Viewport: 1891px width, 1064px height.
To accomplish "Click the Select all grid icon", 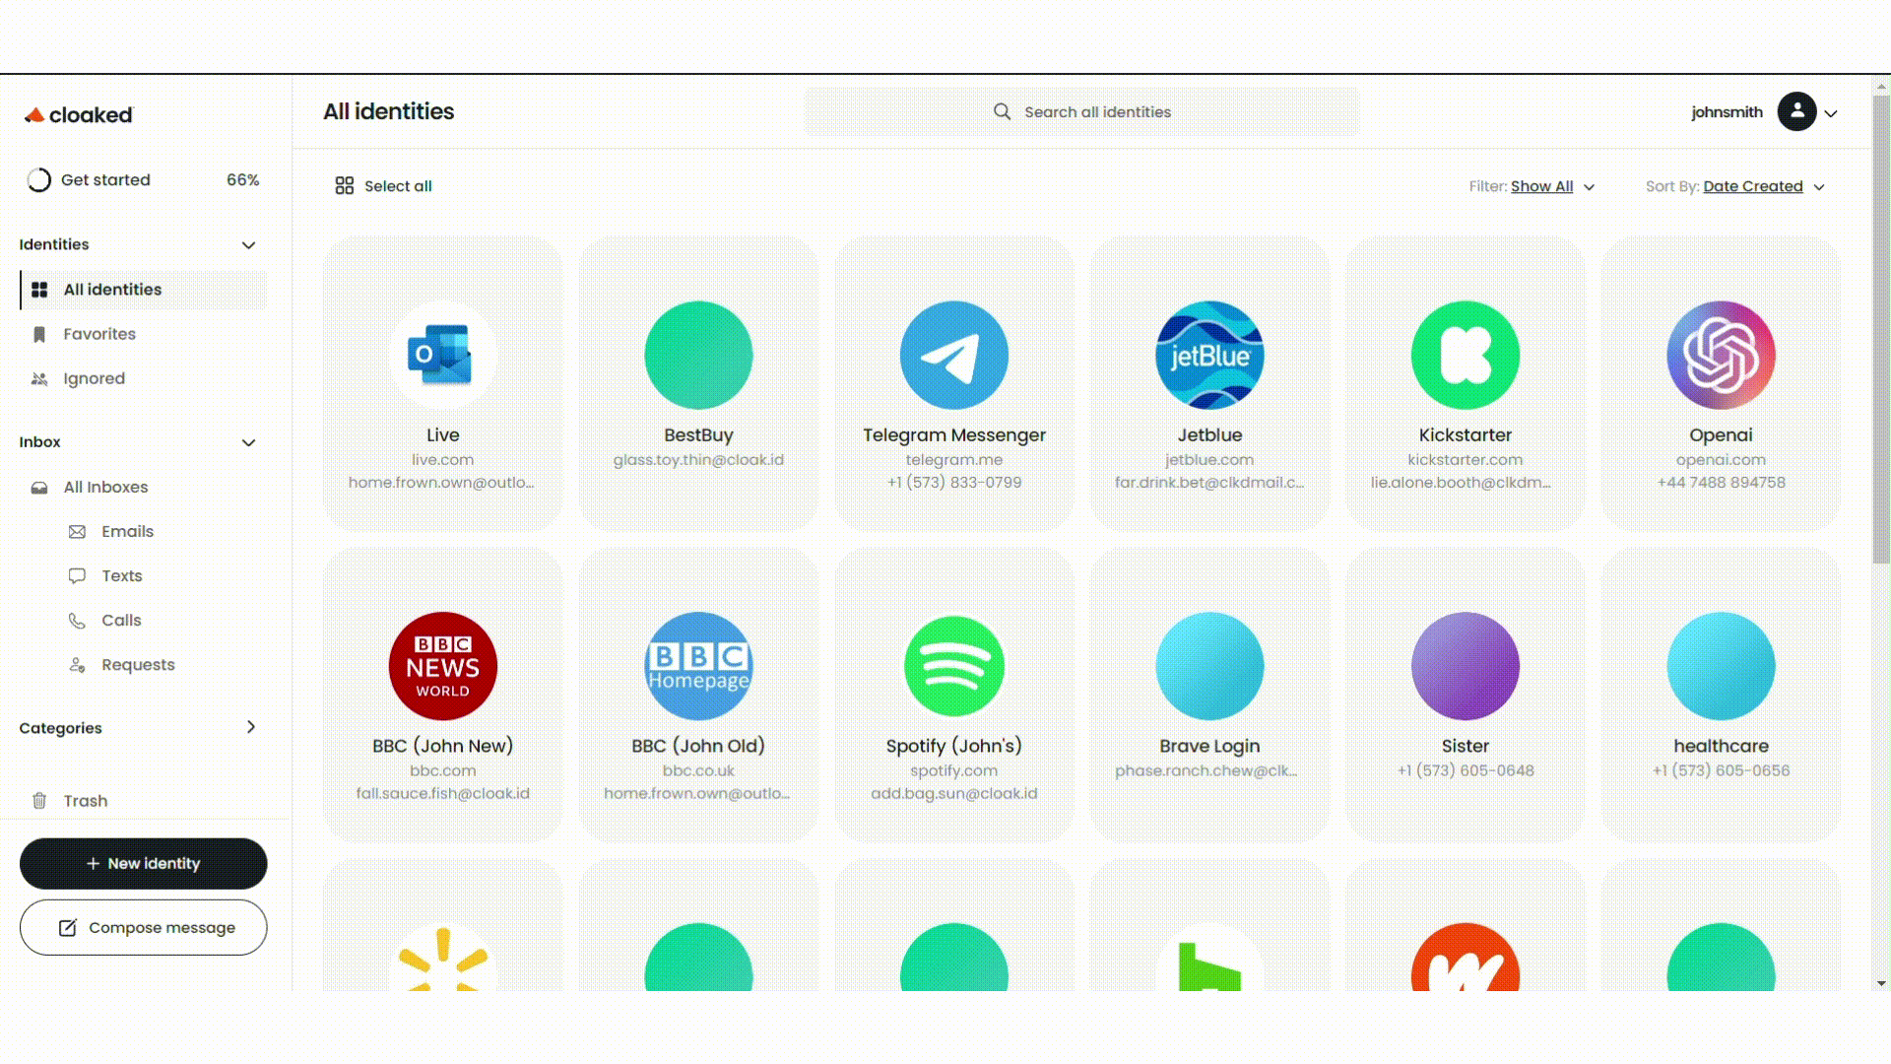I will 344,185.
